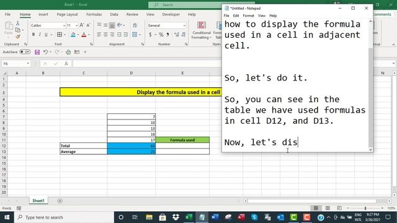
Task: Click the Save icon in quick access toolbar
Action: [x=37, y=52]
